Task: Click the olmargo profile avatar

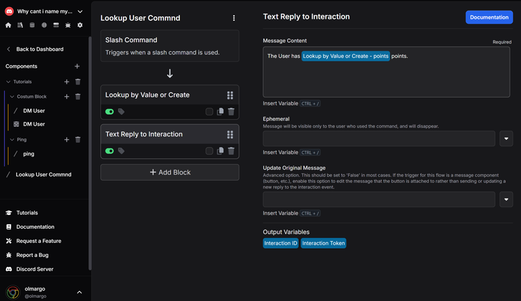Action: pos(13,292)
